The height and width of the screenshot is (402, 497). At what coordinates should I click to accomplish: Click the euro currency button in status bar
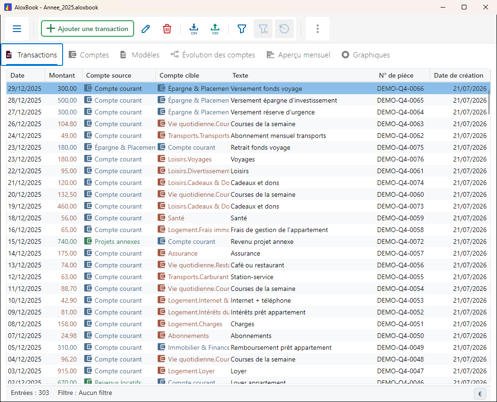(x=480, y=394)
